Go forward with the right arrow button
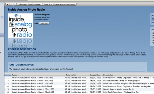Image resolution: width=154 pixels, height=94 pixels. pos(11,4)
